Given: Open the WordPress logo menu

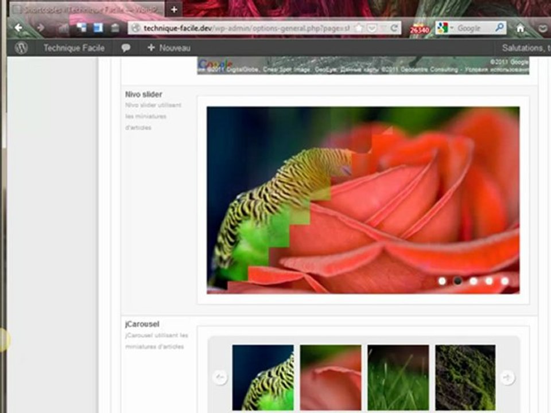Looking at the screenshot, I should [x=21, y=48].
